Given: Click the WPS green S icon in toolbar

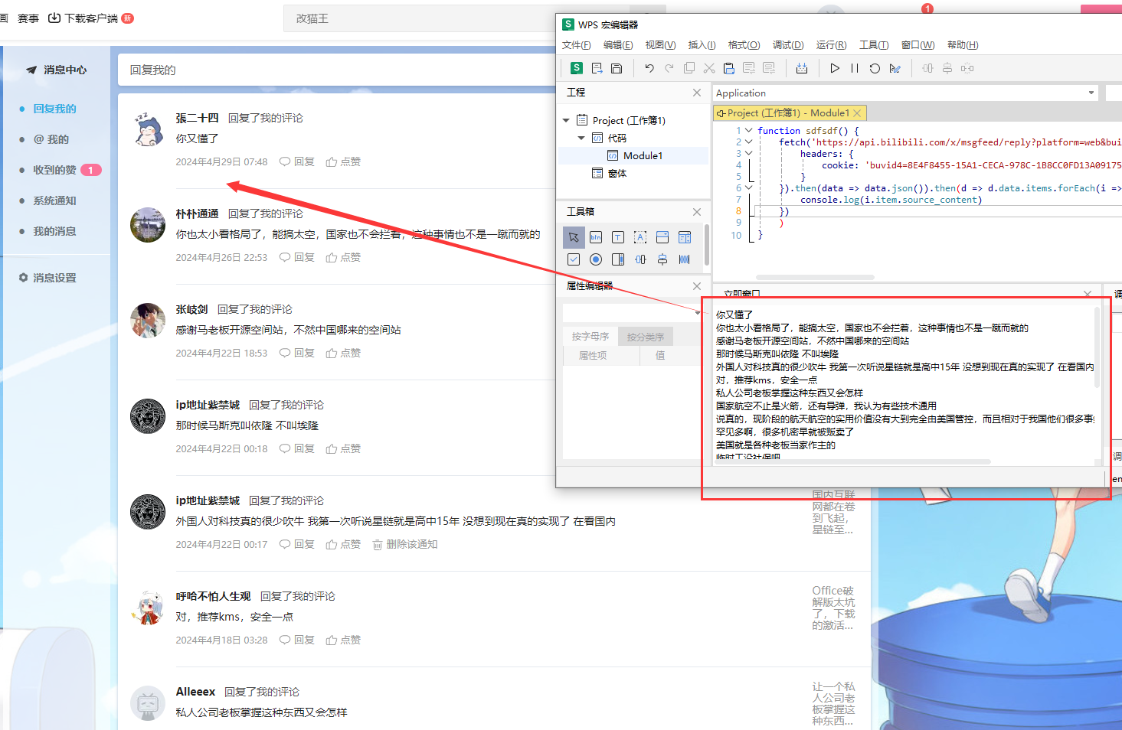Looking at the screenshot, I should click(577, 68).
